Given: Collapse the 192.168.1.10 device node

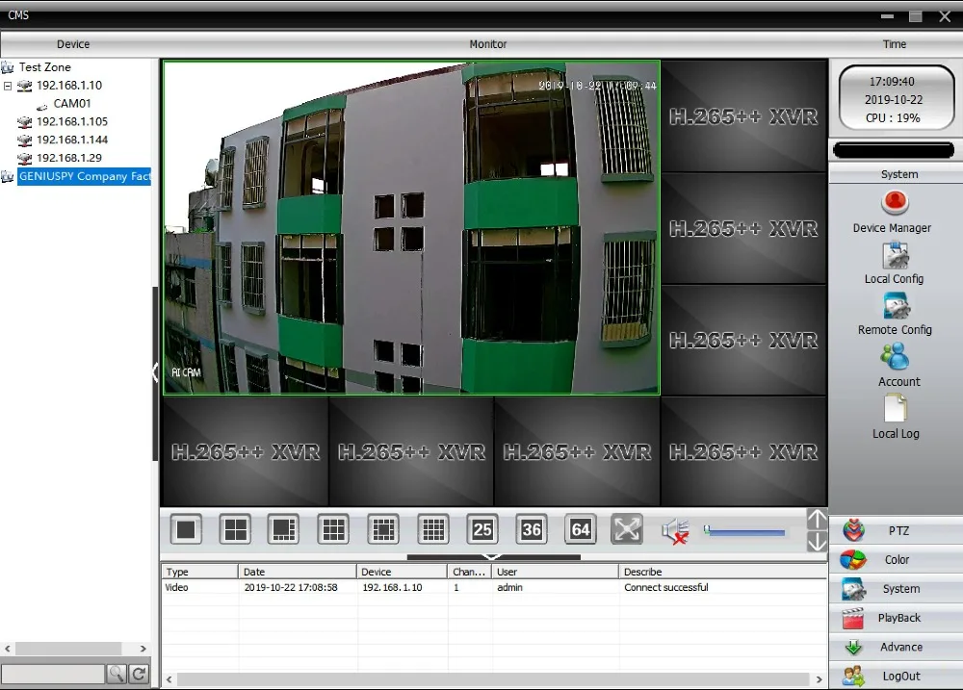Looking at the screenshot, I should 8,86.
